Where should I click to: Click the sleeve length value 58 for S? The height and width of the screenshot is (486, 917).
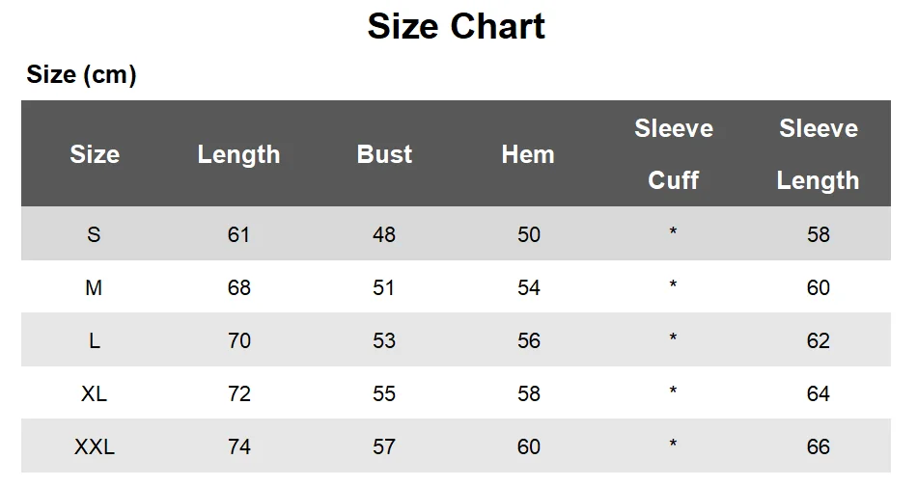click(818, 234)
